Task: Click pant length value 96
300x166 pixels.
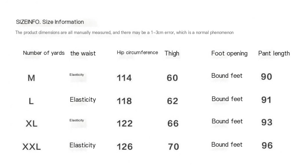Action: tap(267, 146)
